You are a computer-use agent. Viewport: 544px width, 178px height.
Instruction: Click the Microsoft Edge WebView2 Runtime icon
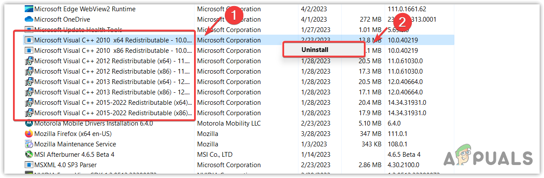tap(29, 9)
